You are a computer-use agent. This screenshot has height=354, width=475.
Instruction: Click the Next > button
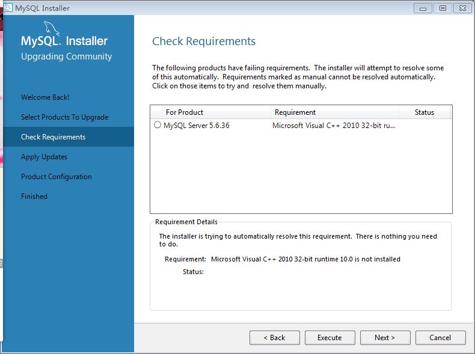tap(385, 338)
